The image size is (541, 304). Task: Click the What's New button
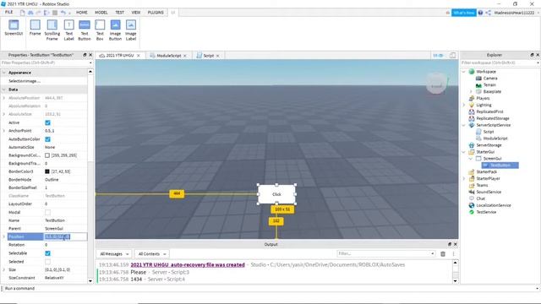pyautogui.click(x=464, y=13)
